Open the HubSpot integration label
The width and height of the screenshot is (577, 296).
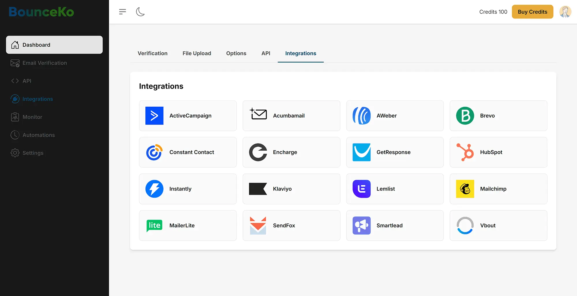click(x=491, y=152)
